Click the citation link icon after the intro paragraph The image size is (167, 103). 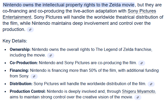pyautogui.click(x=30, y=30)
